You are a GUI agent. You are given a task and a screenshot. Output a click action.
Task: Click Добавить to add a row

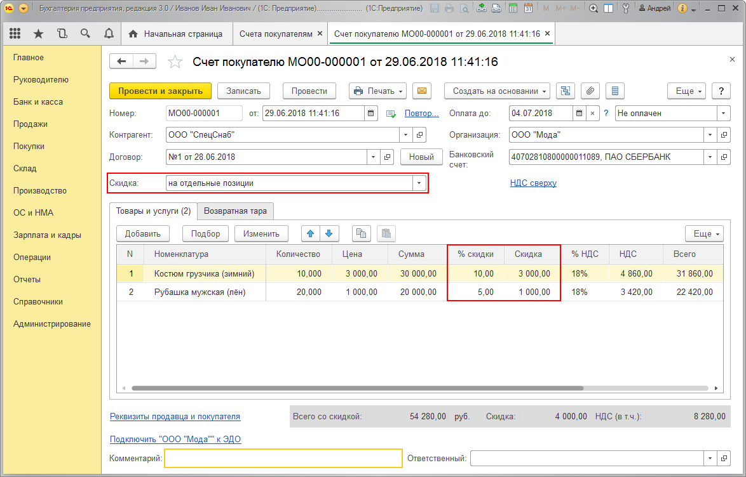pos(143,233)
